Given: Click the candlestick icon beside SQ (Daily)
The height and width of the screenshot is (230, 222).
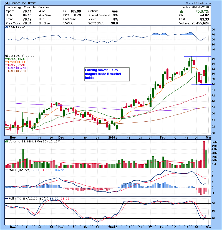Looking at the screenshot, I should [6, 56].
